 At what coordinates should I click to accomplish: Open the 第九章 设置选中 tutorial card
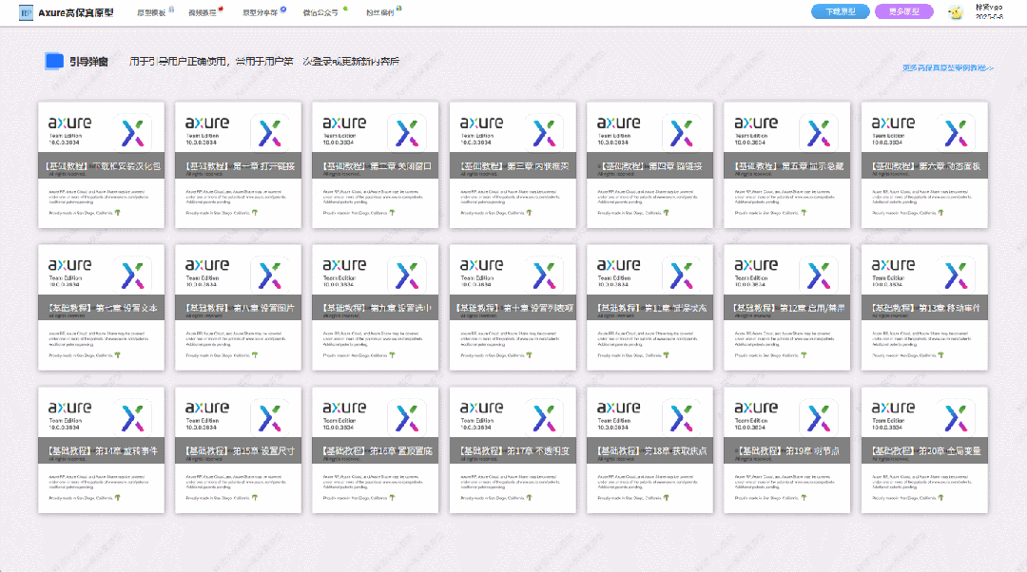coord(376,307)
